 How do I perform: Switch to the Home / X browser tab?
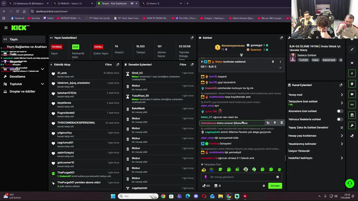click(x=162, y=3)
